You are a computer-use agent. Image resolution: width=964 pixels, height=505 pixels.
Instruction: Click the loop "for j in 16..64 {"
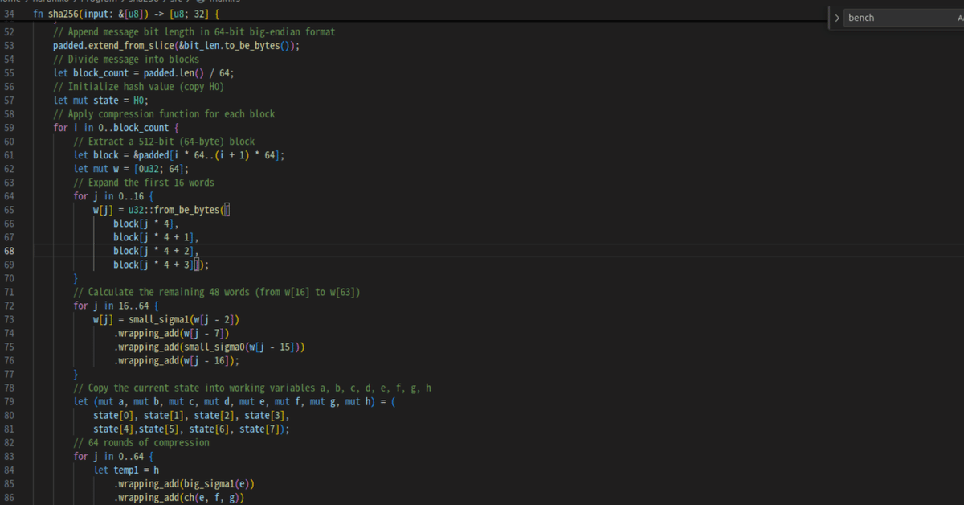116,306
